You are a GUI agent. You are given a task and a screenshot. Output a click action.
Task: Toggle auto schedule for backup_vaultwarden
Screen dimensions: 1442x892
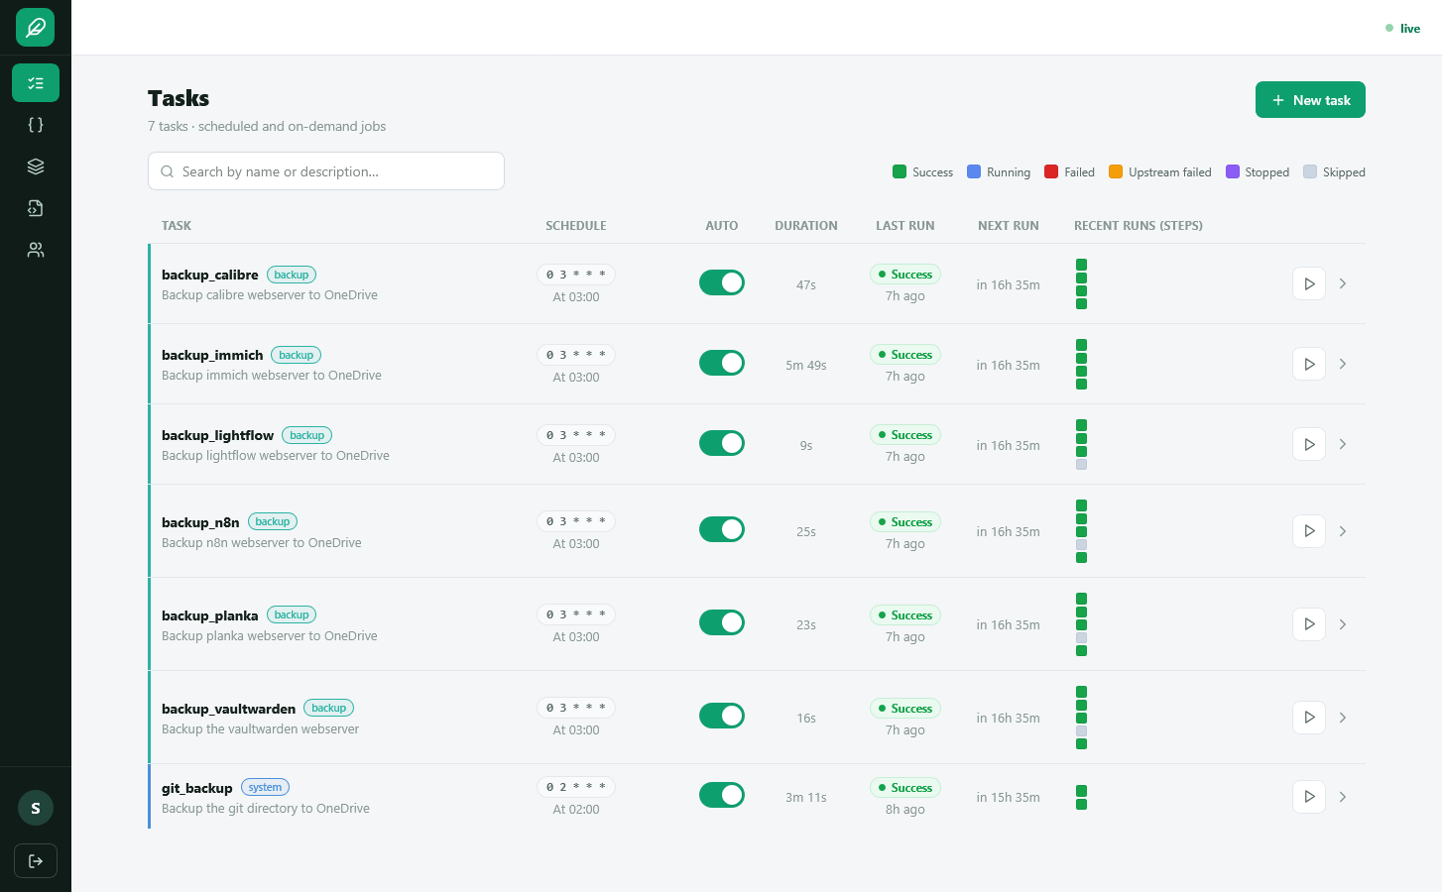coord(722,716)
